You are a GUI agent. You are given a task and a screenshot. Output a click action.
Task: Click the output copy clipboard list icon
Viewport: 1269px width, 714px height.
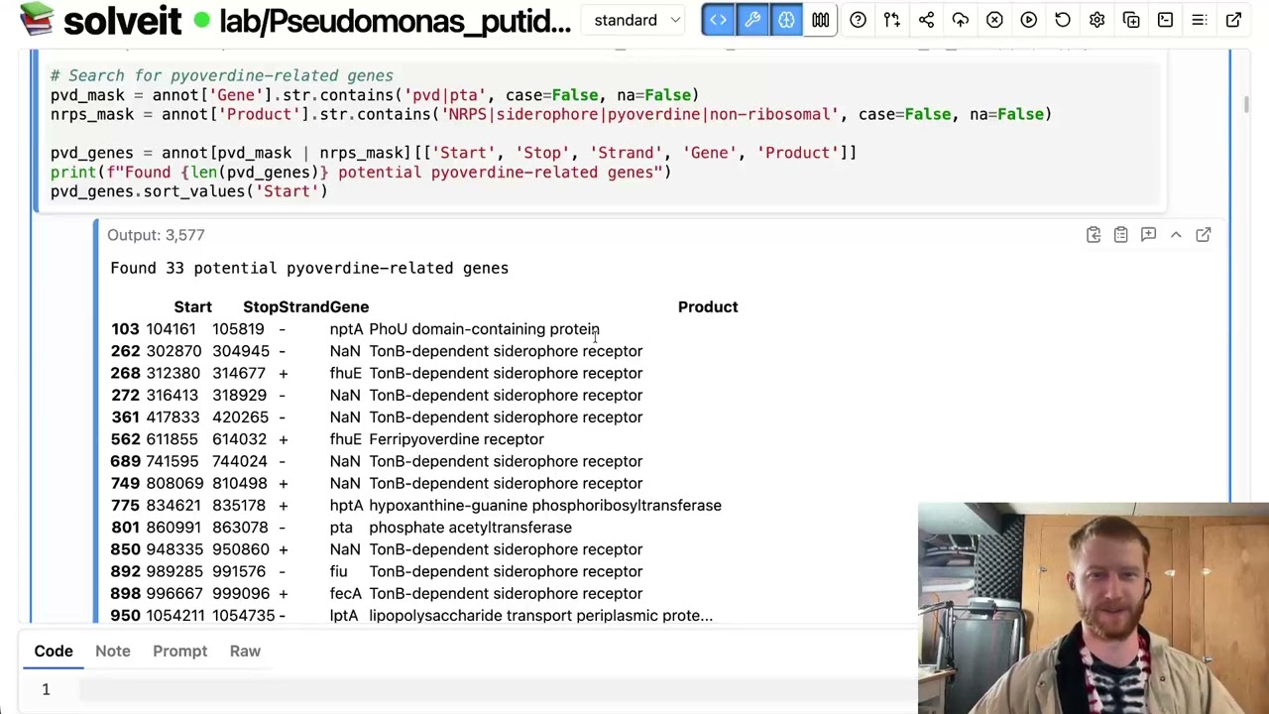(x=1120, y=235)
